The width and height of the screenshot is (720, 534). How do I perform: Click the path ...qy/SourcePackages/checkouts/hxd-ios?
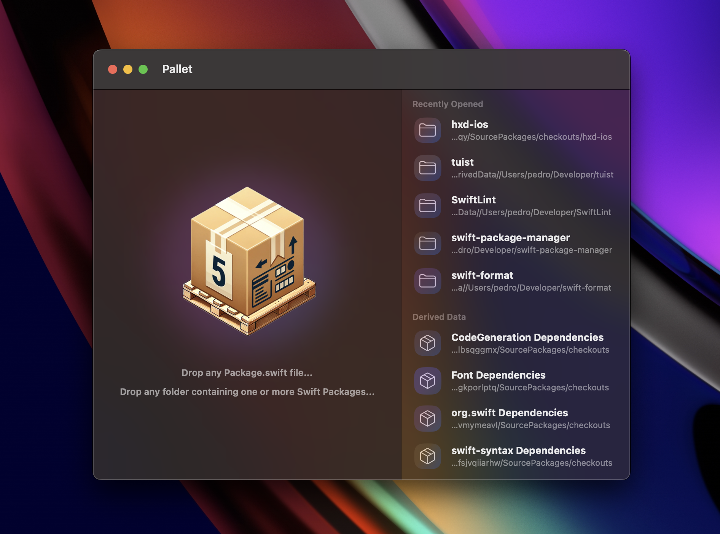(532, 137)
